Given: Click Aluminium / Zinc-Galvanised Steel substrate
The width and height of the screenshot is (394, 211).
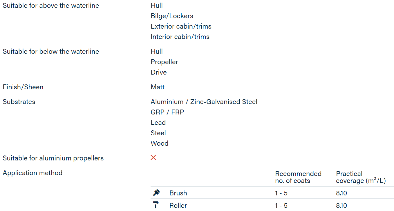Looking at the screenshot, I should [204, 102].
